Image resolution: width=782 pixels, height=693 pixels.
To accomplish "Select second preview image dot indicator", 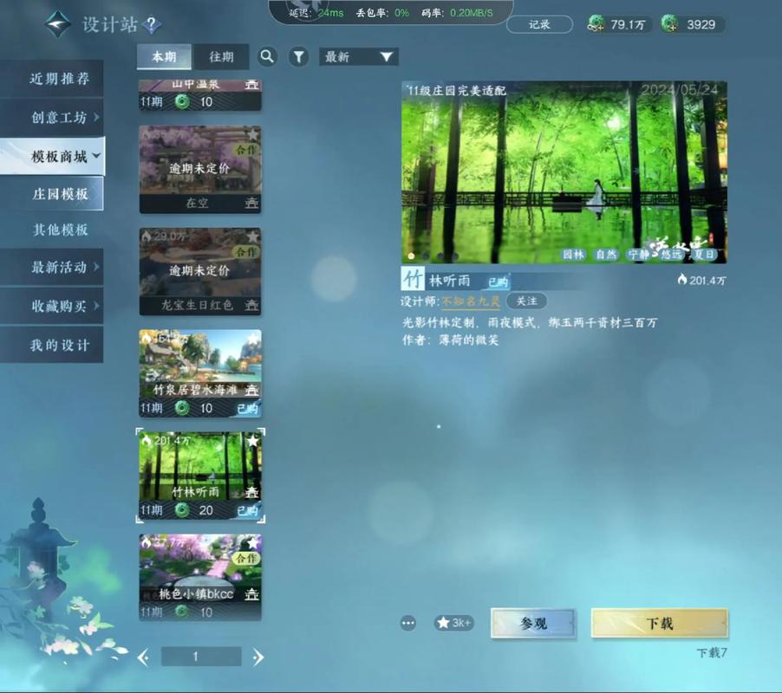I will tap(426, 256).
